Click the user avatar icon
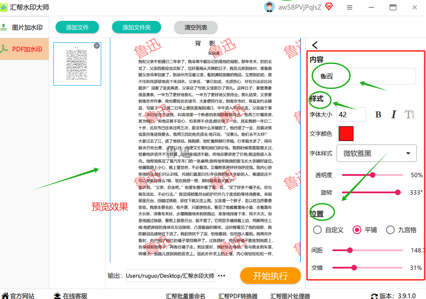 click(x=269, y=7)
